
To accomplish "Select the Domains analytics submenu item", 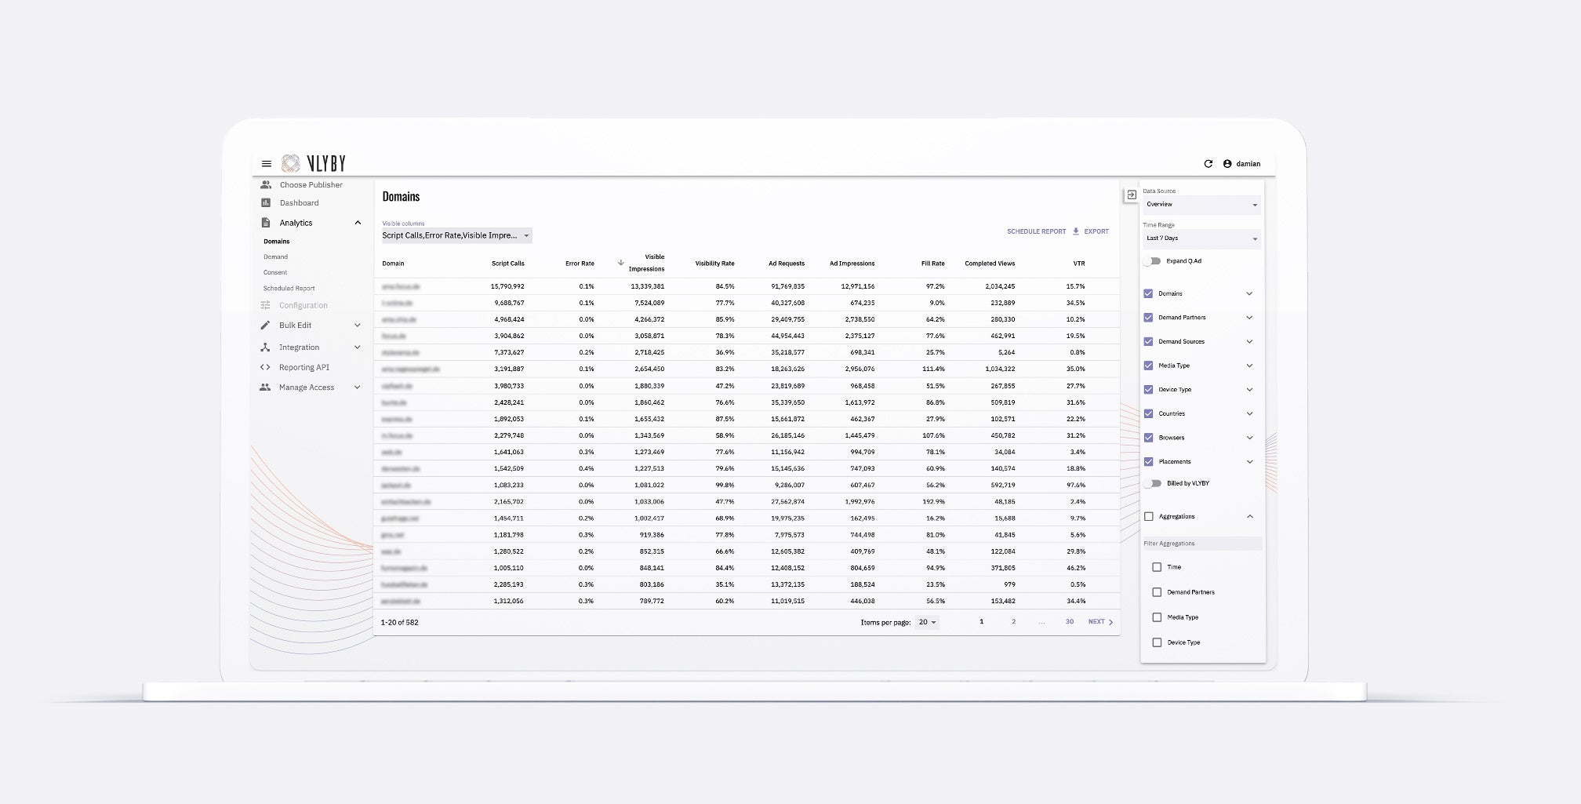I will pyautogui.click(x=277, y=242).
